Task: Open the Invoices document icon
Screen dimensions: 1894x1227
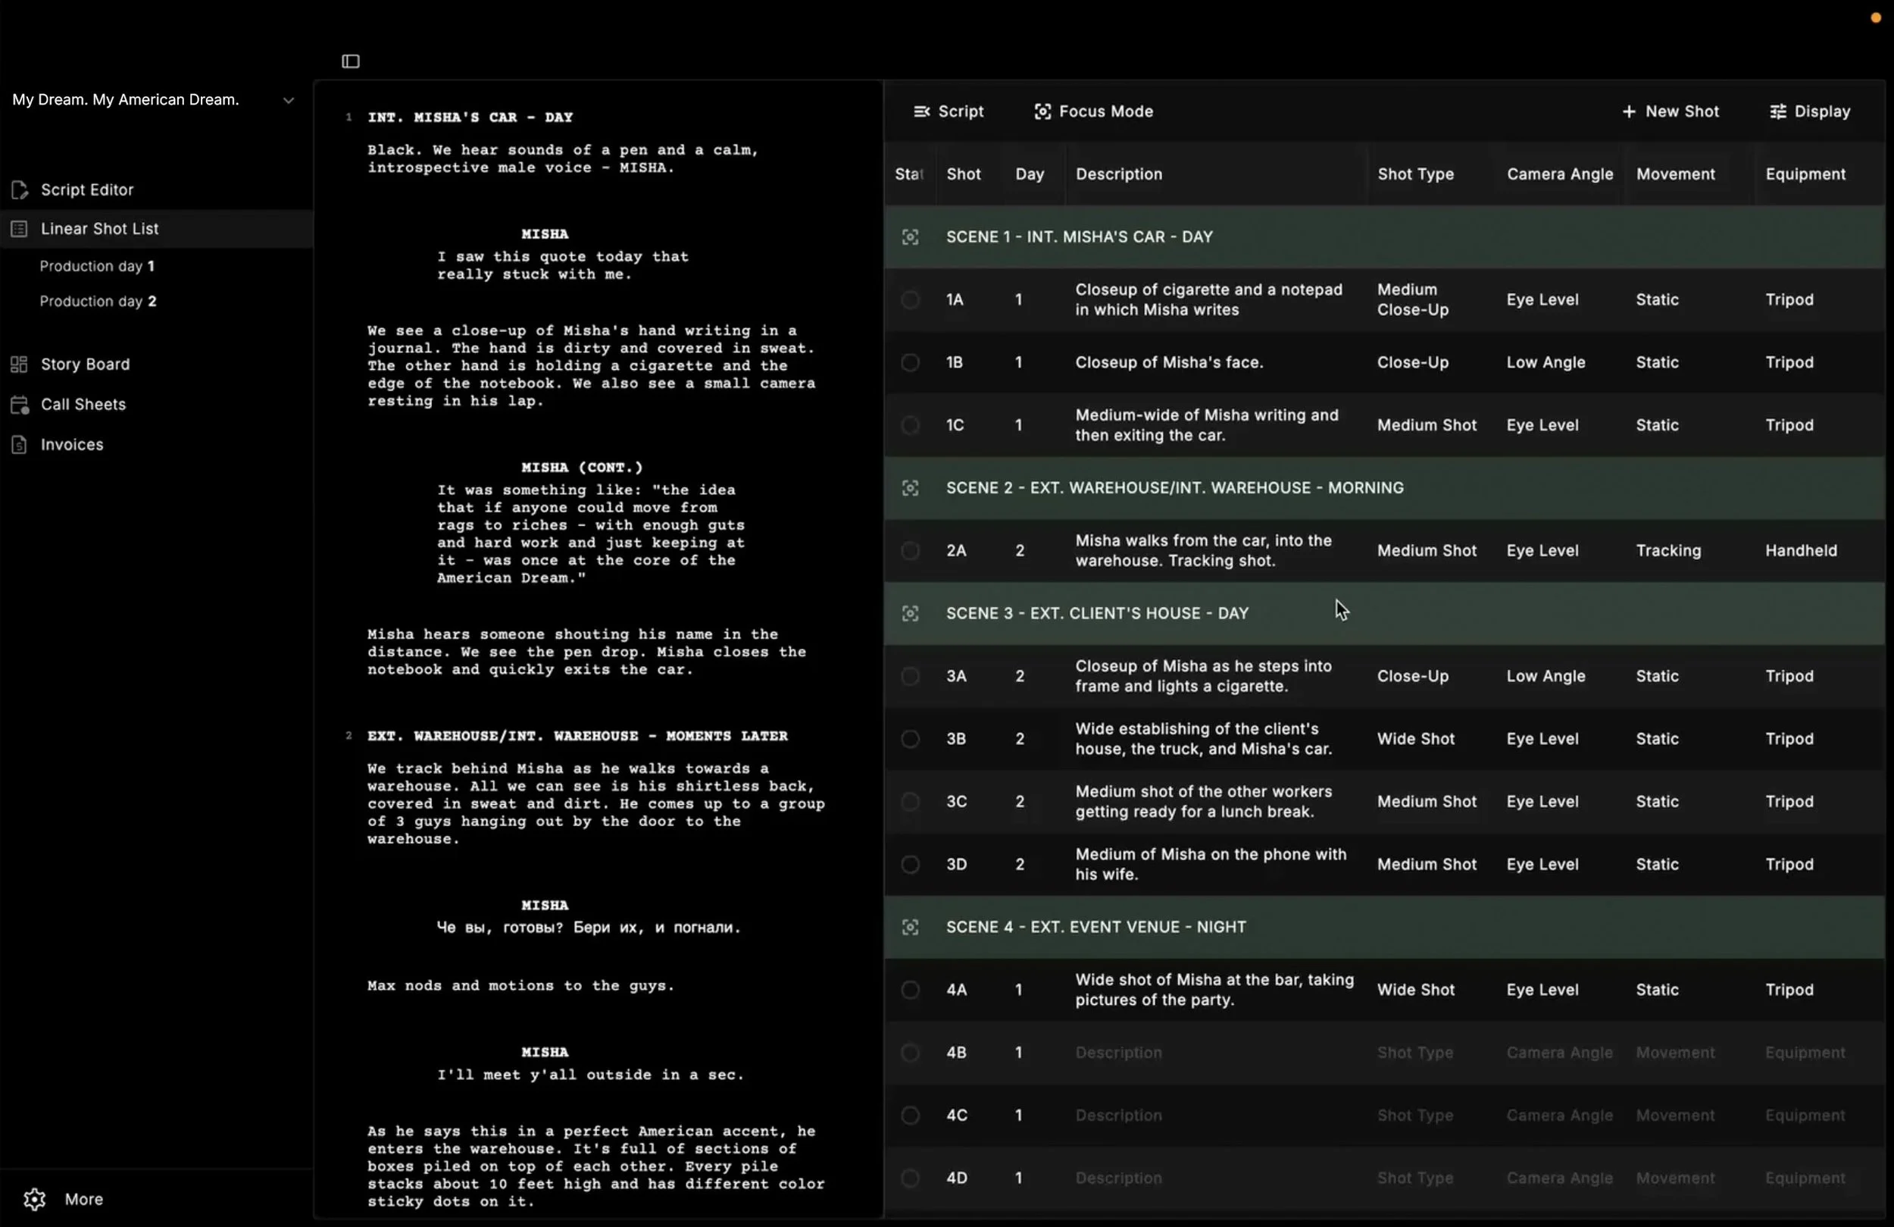Action: 20,444
